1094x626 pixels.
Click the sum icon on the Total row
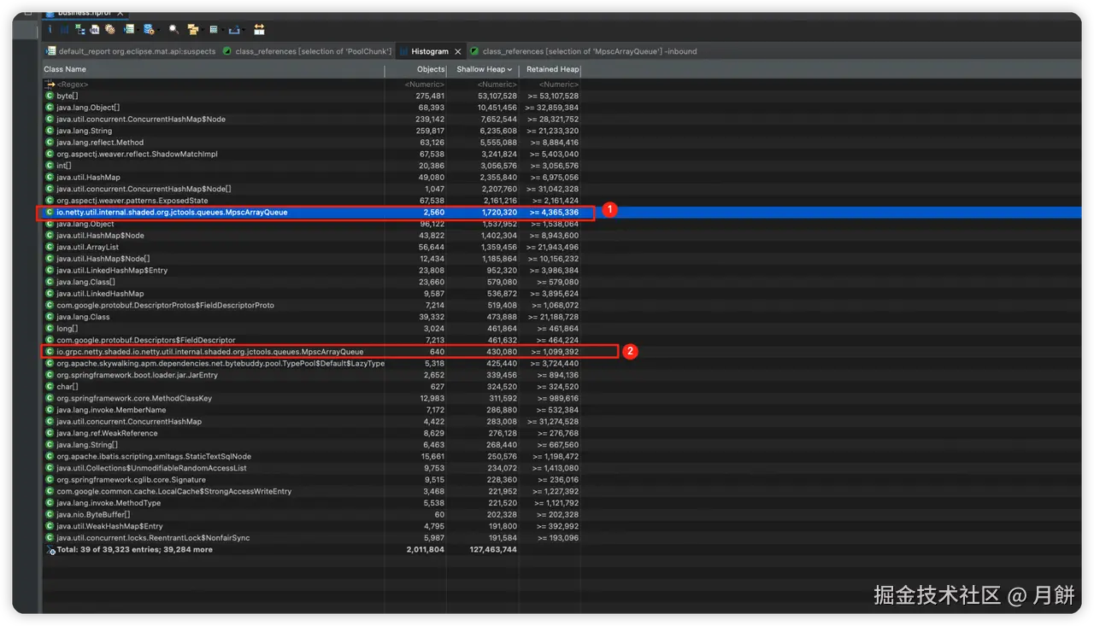(50, 550)
